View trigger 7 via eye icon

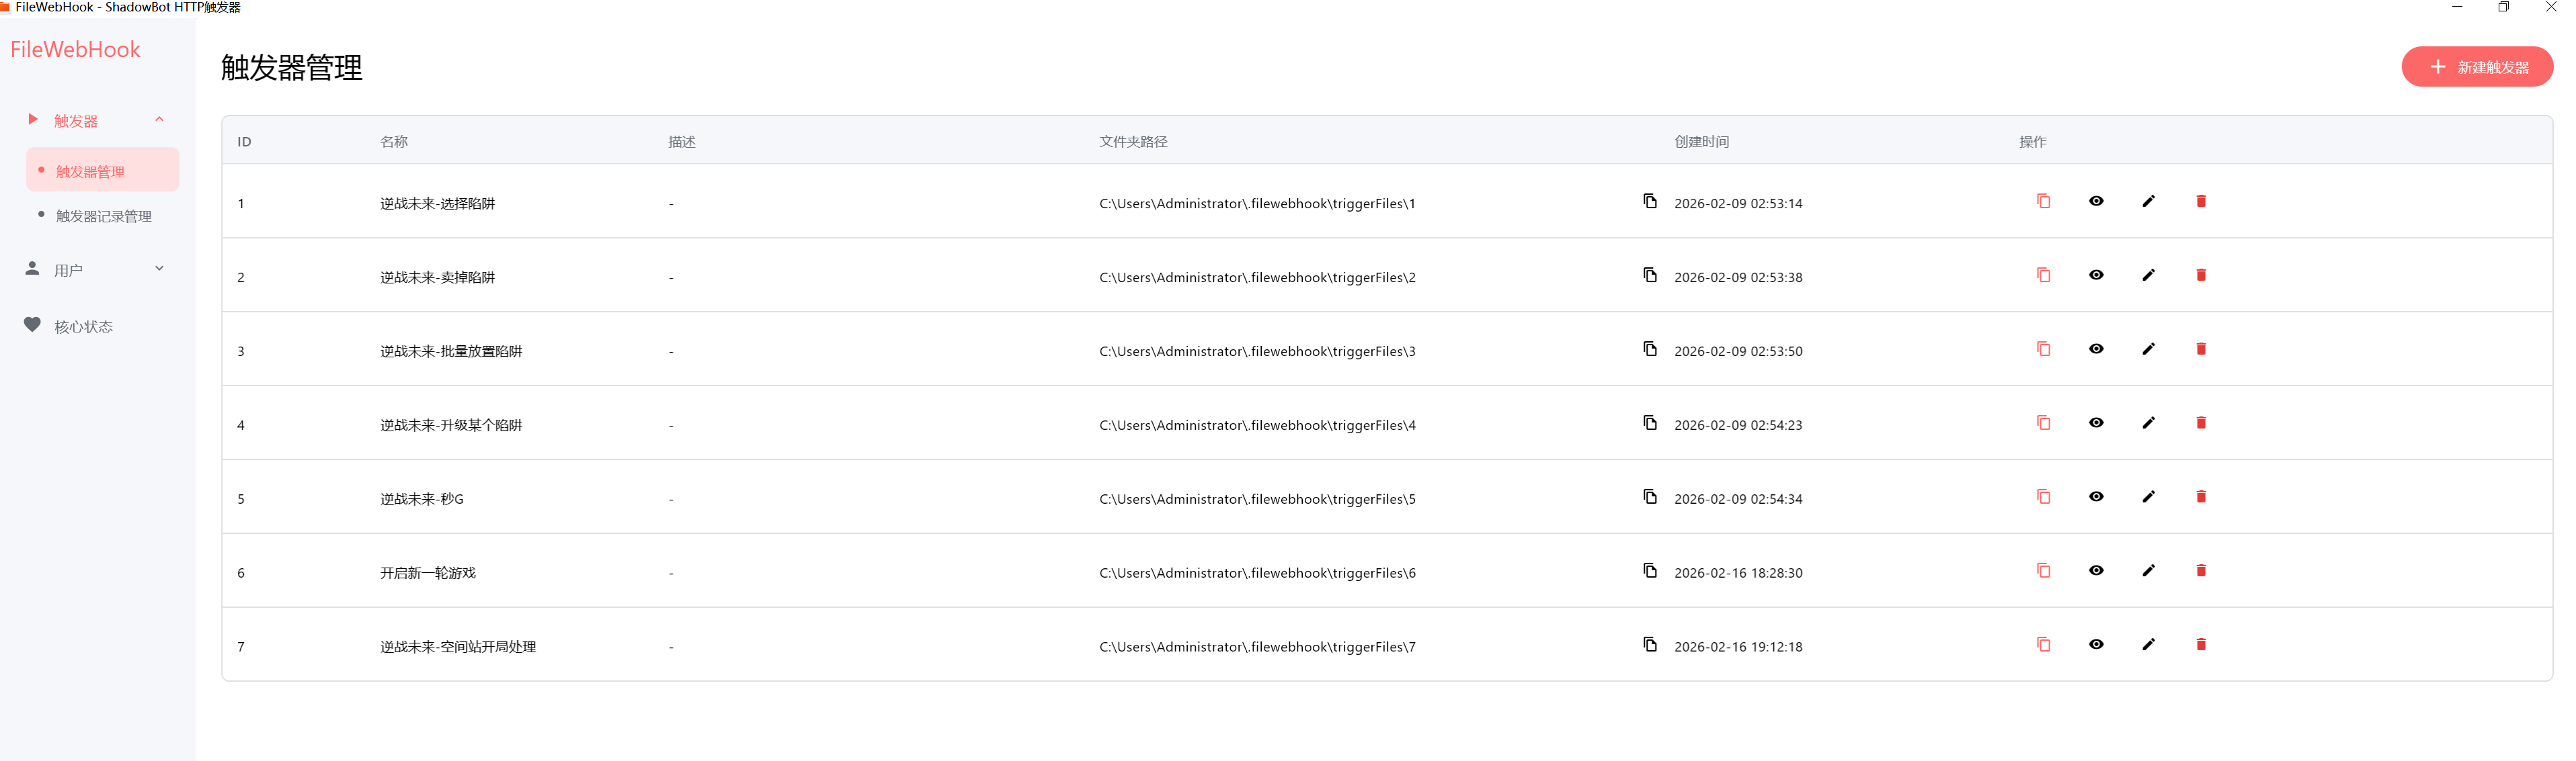click(2096, 645)
